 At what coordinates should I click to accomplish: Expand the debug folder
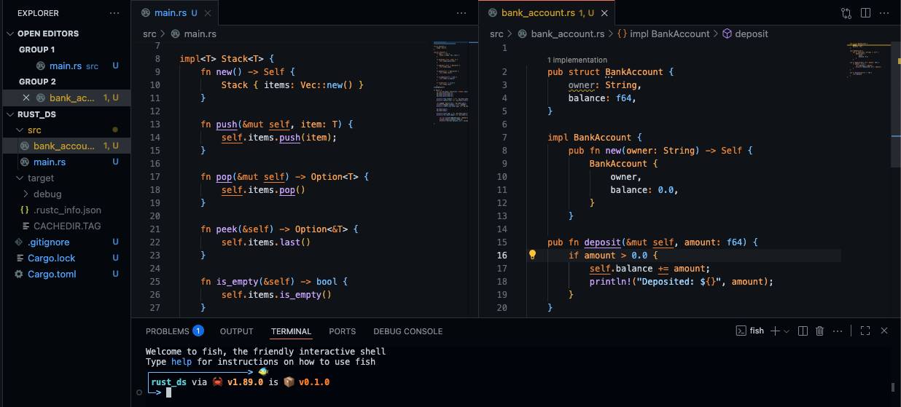click(x=26, y=194)
